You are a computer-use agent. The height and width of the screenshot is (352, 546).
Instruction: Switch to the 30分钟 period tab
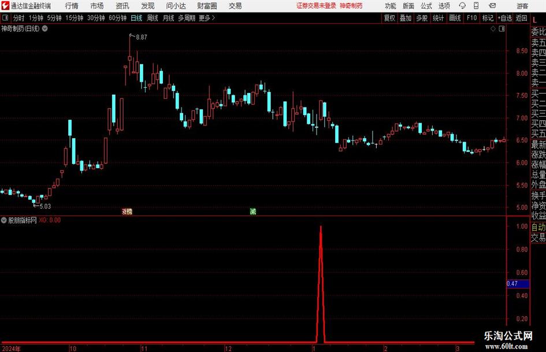pyautogui.click(x=96, y=18)
